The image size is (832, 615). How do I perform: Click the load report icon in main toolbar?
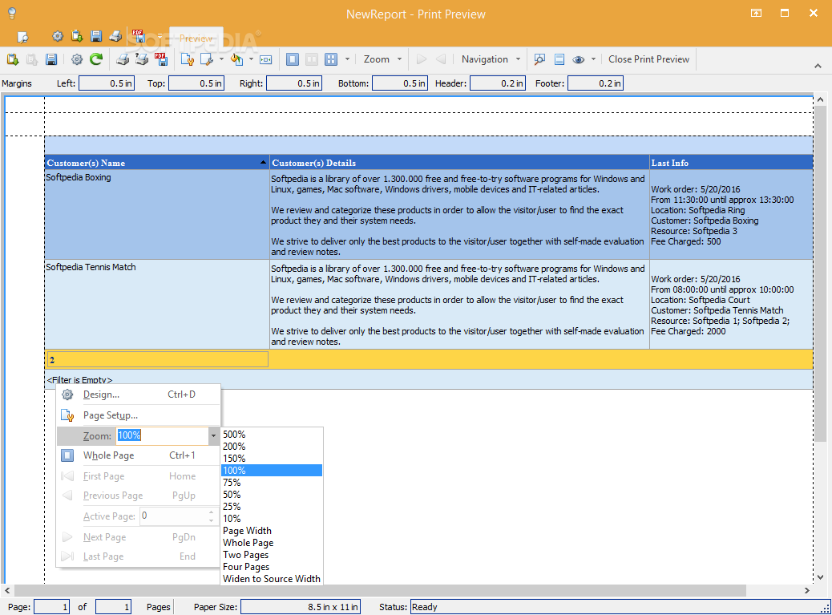click(13, 59)
